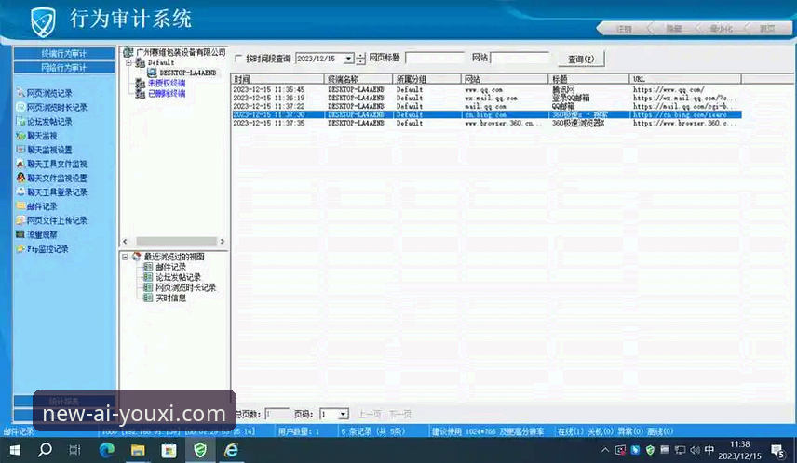
Task: Select the row with site mail.qq.com
Action: [x=486, y=106]
